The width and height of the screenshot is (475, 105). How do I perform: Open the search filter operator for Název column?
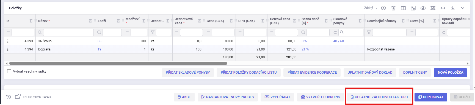(40, 32)
